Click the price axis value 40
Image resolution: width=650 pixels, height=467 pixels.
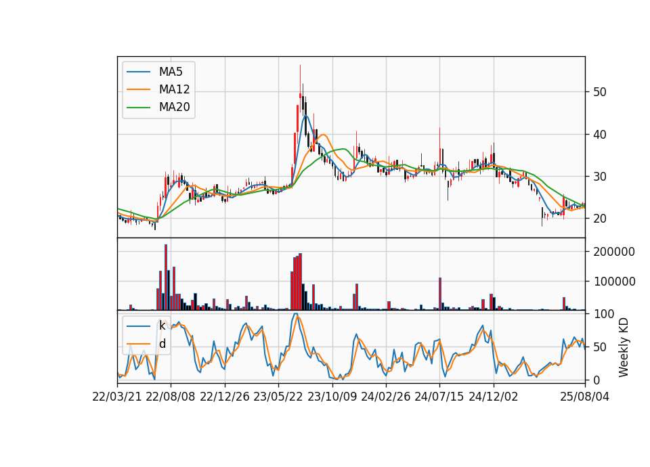click(599, 134)
